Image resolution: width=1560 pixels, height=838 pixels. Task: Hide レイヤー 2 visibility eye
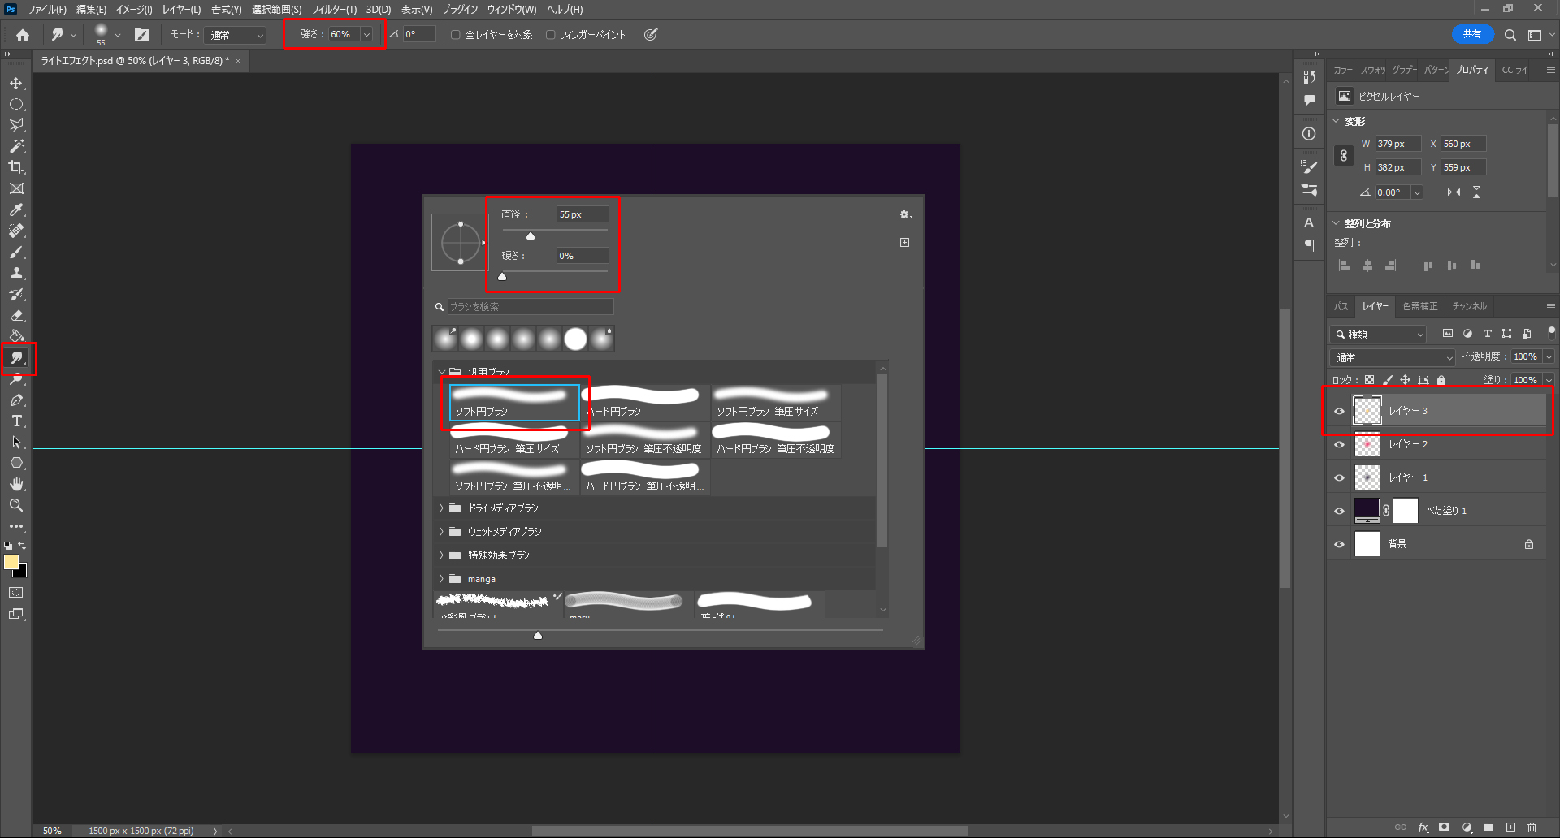pos(1340,444)
